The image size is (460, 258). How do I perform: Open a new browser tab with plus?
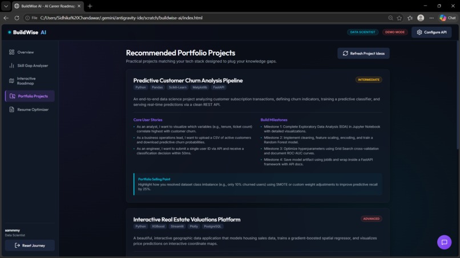90,6
